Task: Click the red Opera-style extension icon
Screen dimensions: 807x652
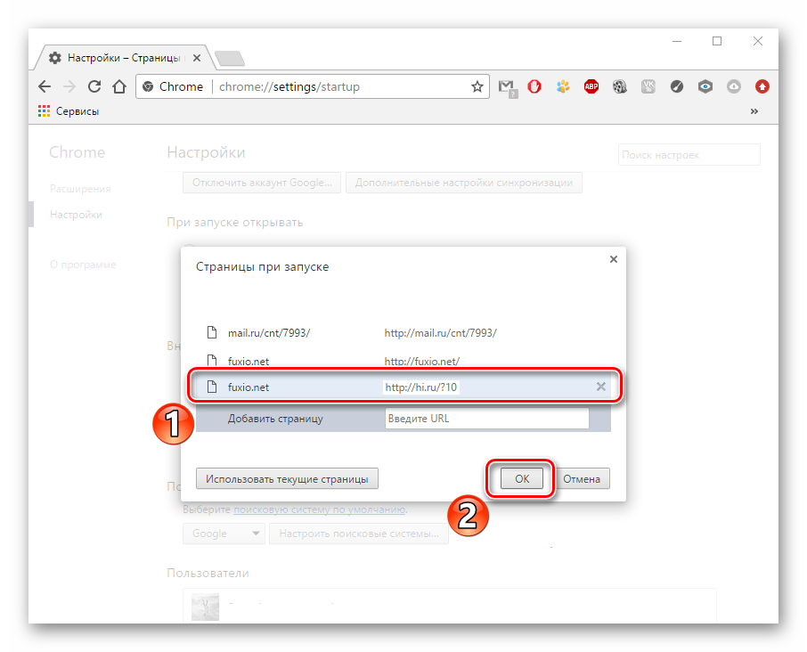Action: point(534,86)
